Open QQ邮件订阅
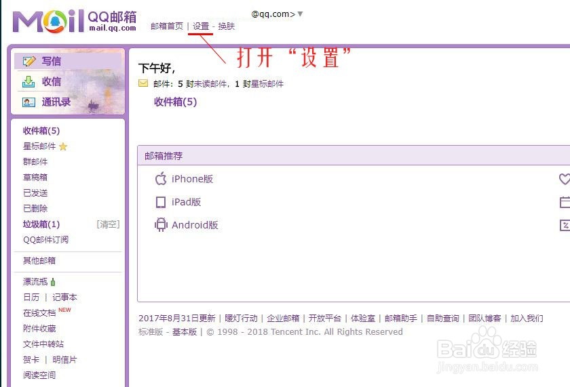 coord(46,240)
